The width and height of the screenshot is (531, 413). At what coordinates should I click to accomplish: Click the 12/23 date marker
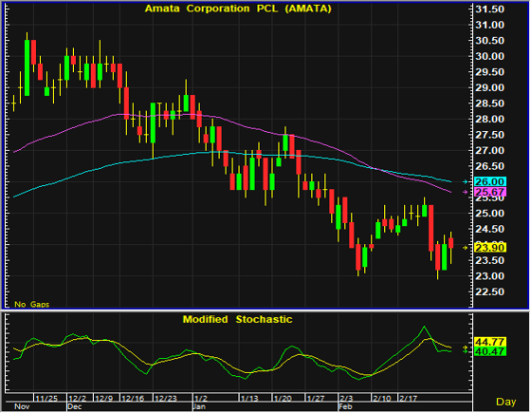(x=166, y=399)
